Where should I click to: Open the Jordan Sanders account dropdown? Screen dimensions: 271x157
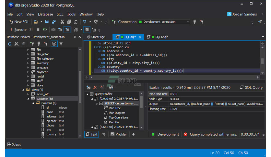point(262,14)
